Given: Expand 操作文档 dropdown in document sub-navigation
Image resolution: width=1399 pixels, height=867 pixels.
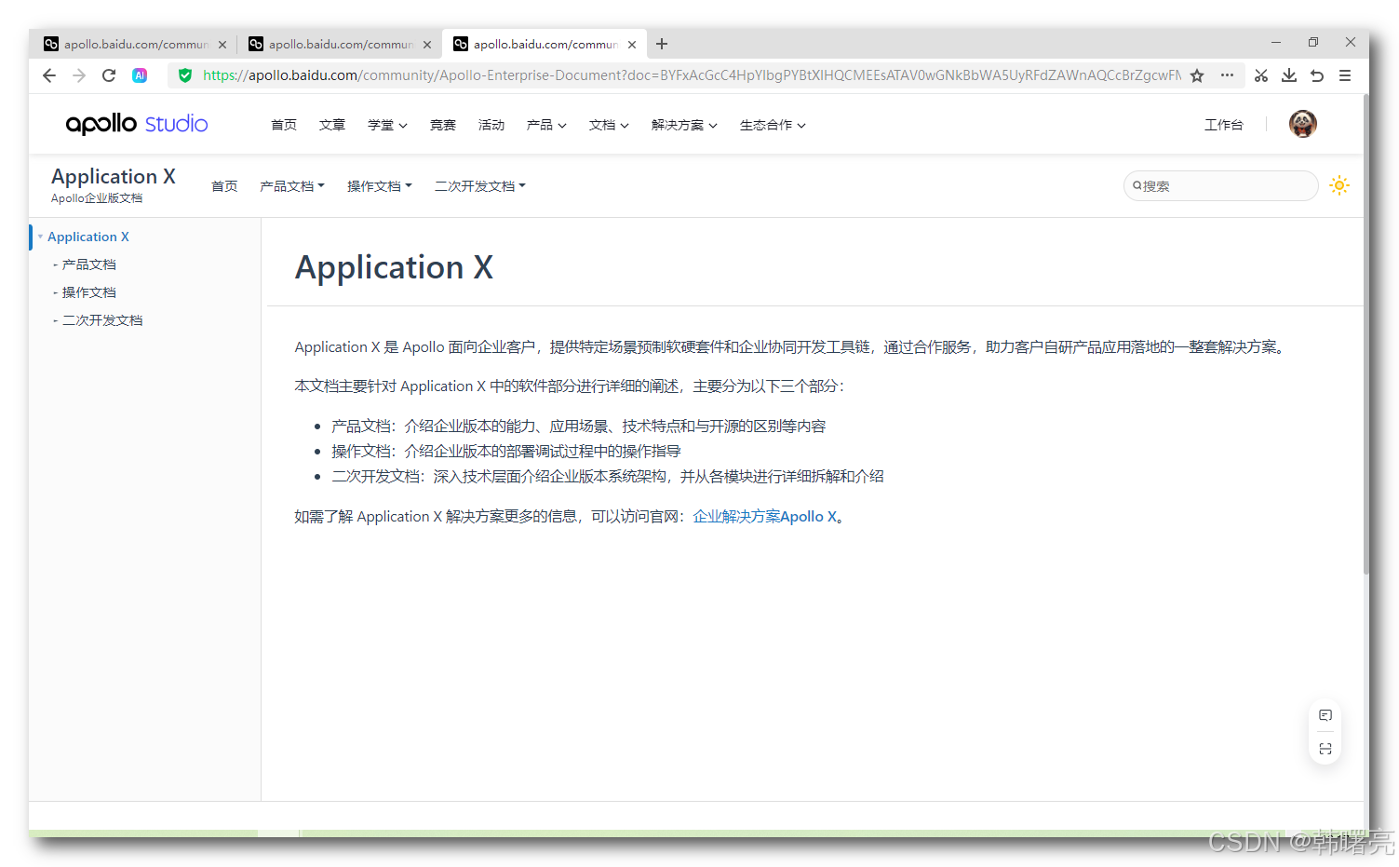Looking at the screenshot, I should [380, 186].
